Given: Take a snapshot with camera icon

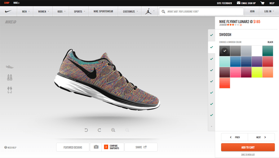Looking at the screenshot, I should coord(96,147).
